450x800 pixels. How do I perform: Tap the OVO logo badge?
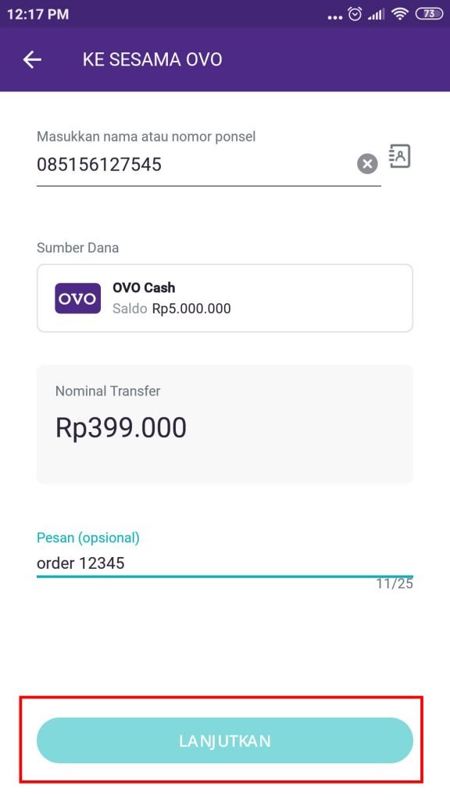pyautogui.click(x=77, y=298)
